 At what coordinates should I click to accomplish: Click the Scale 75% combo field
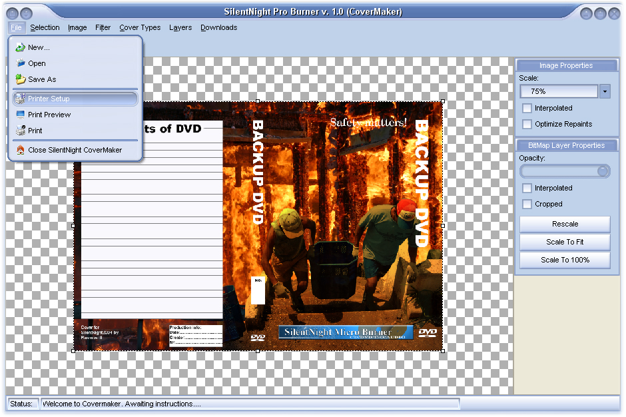[559, 91]
